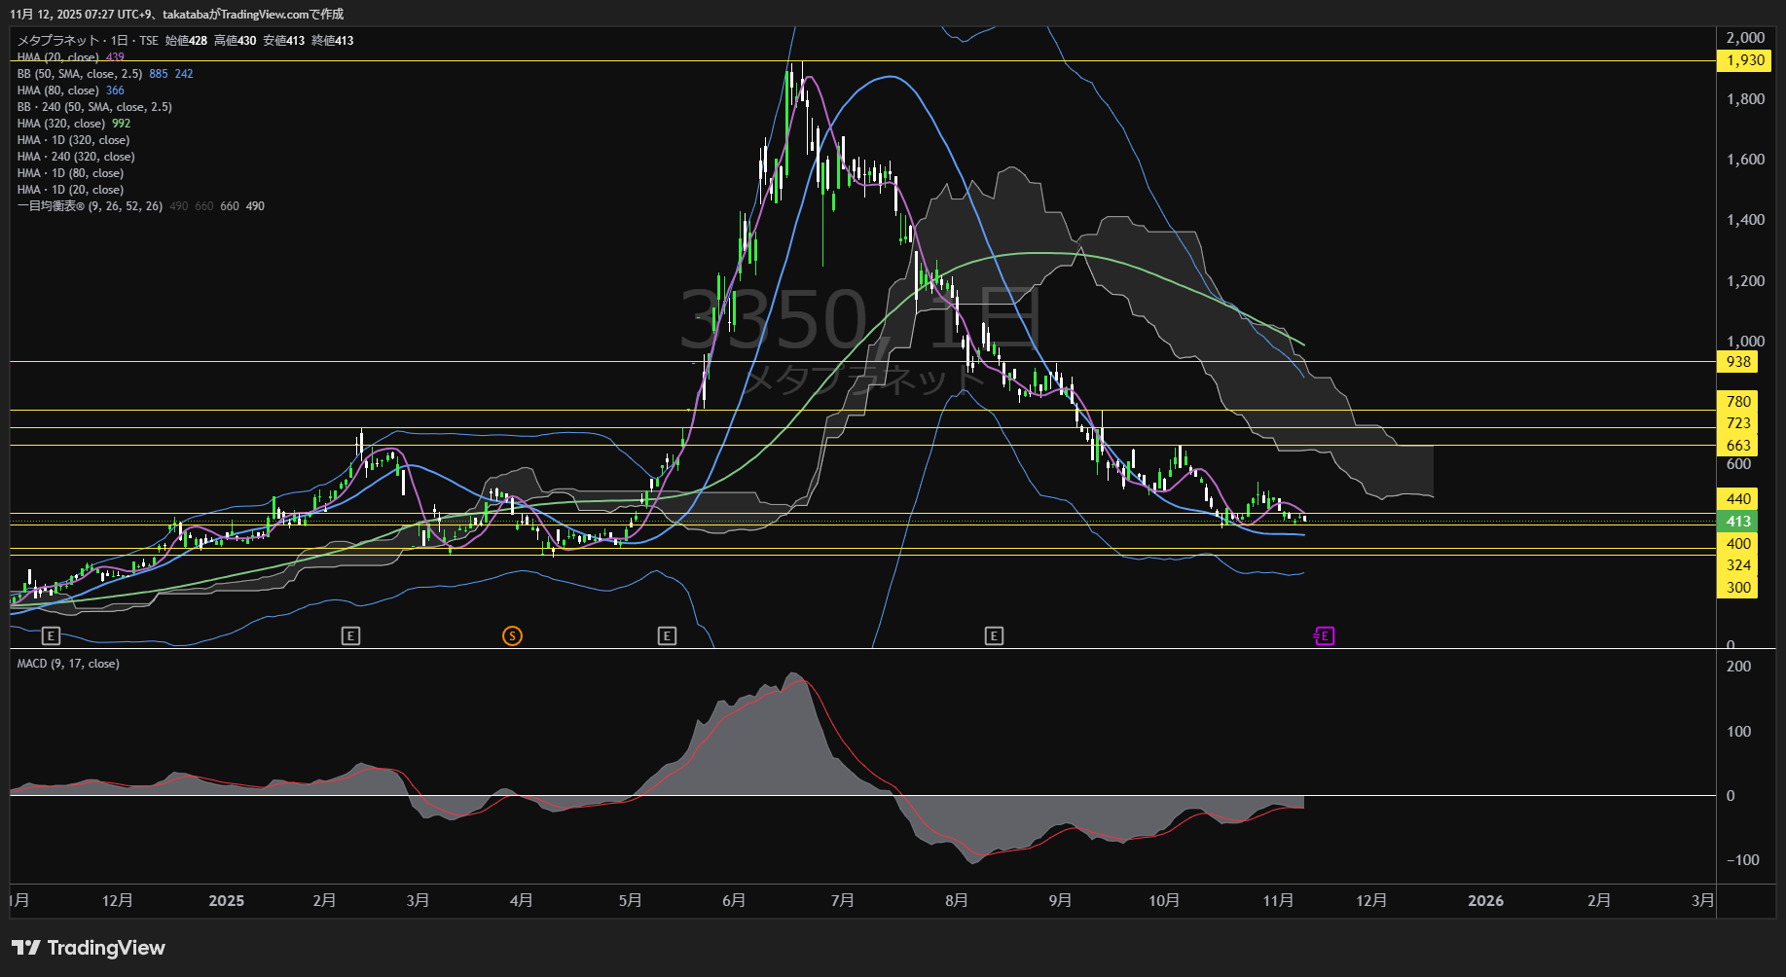
Task: Click the purple upcoming earnings E marker
Action: pyautogui.click(x=1324, y=635)
